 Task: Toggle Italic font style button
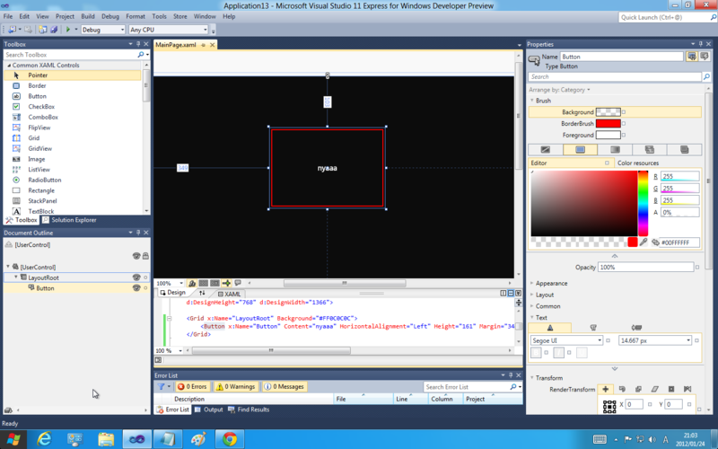tap(558, 352)
